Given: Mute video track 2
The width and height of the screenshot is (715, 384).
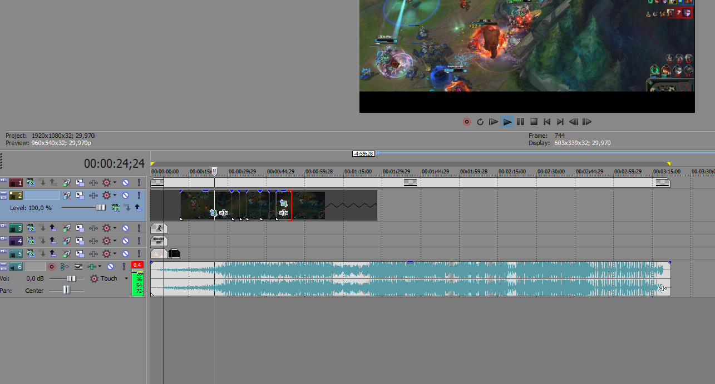Looking at the screenshot, I should click(x=126, y=195).
